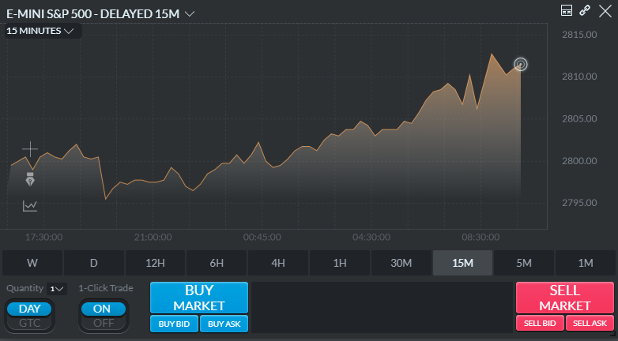Viewport: 618px width, 341px height.
Task: Click the BUY MARKET button
Action: 199,298
